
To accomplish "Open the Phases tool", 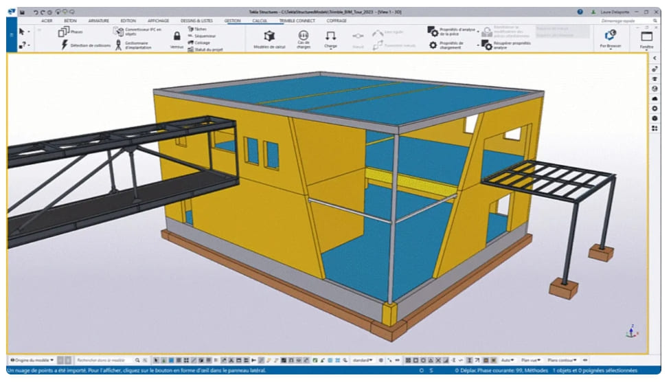I will pos(70,32).
